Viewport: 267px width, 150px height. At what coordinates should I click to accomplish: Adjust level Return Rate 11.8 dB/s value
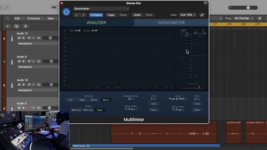point(178,110)
